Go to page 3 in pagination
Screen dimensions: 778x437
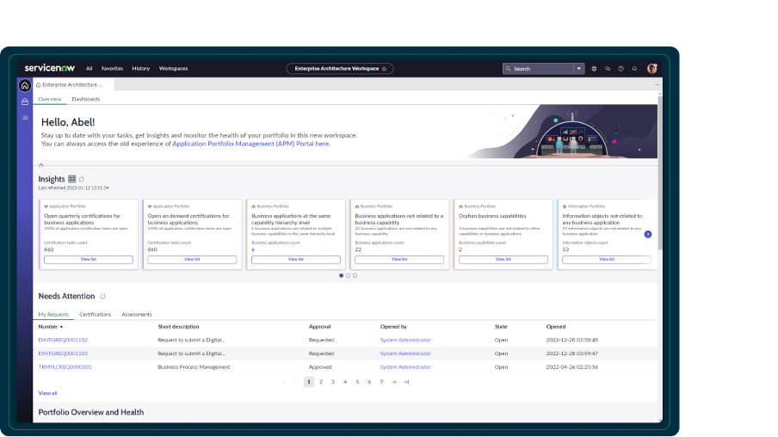coord(333,382)
